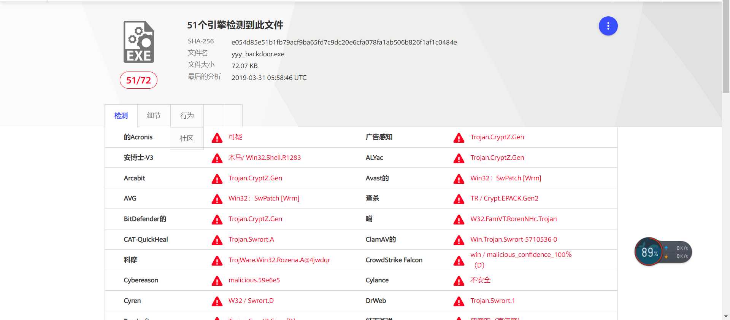The width and height of the screenshot is (730, 320).
Task: Click the result W32 / Swrort.D
Action: [251, 301]
